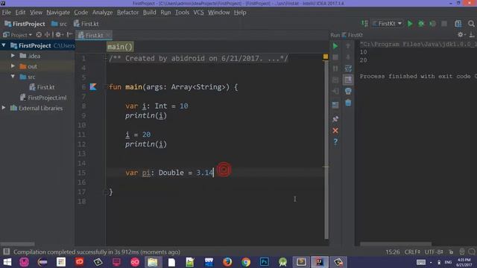Expand the .idea folder
477x268 pixels.
13,56
